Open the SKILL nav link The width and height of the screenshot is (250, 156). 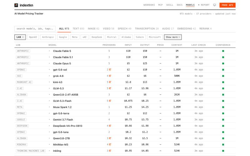click(170, 5)
